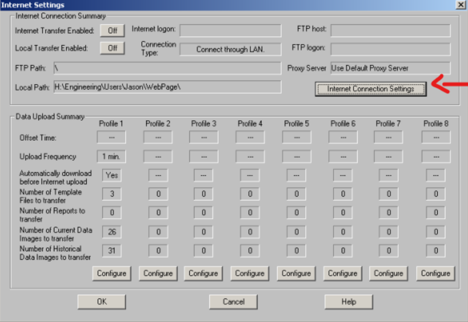Select Connection Type LAN field
The image size is (468, 322).
[230, 49]
